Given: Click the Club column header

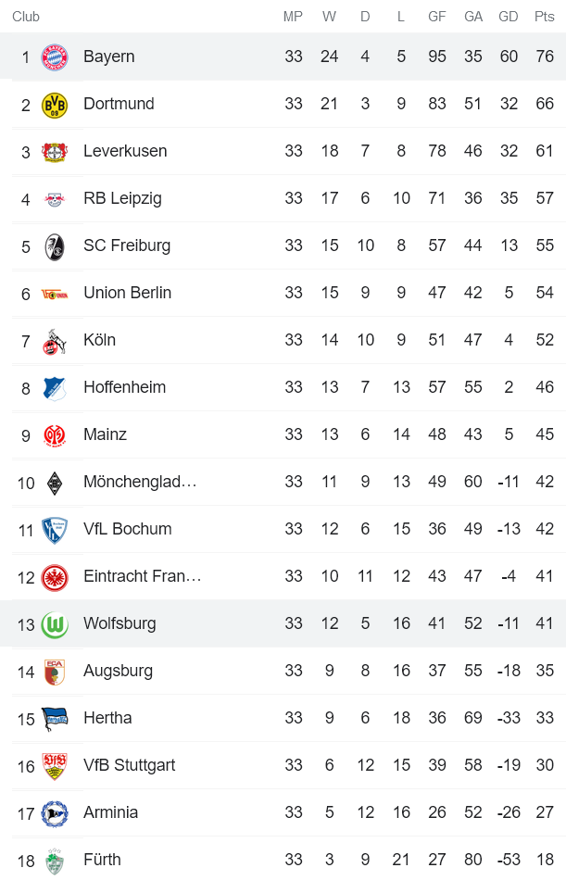Looking at the screenshot, I should [x=26, y=16].
